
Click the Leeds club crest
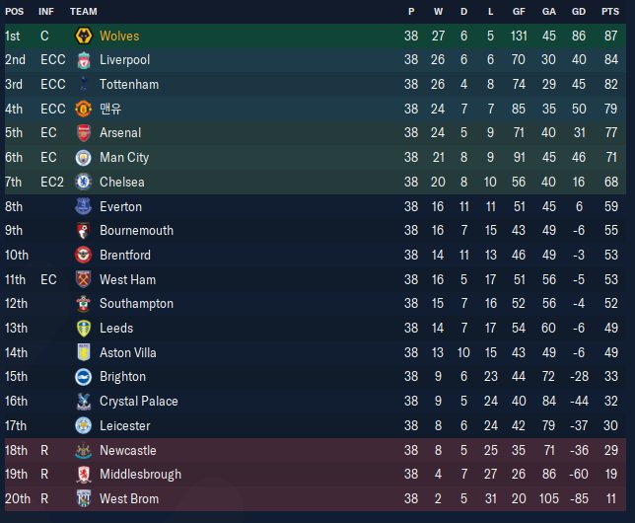[84, 329]
